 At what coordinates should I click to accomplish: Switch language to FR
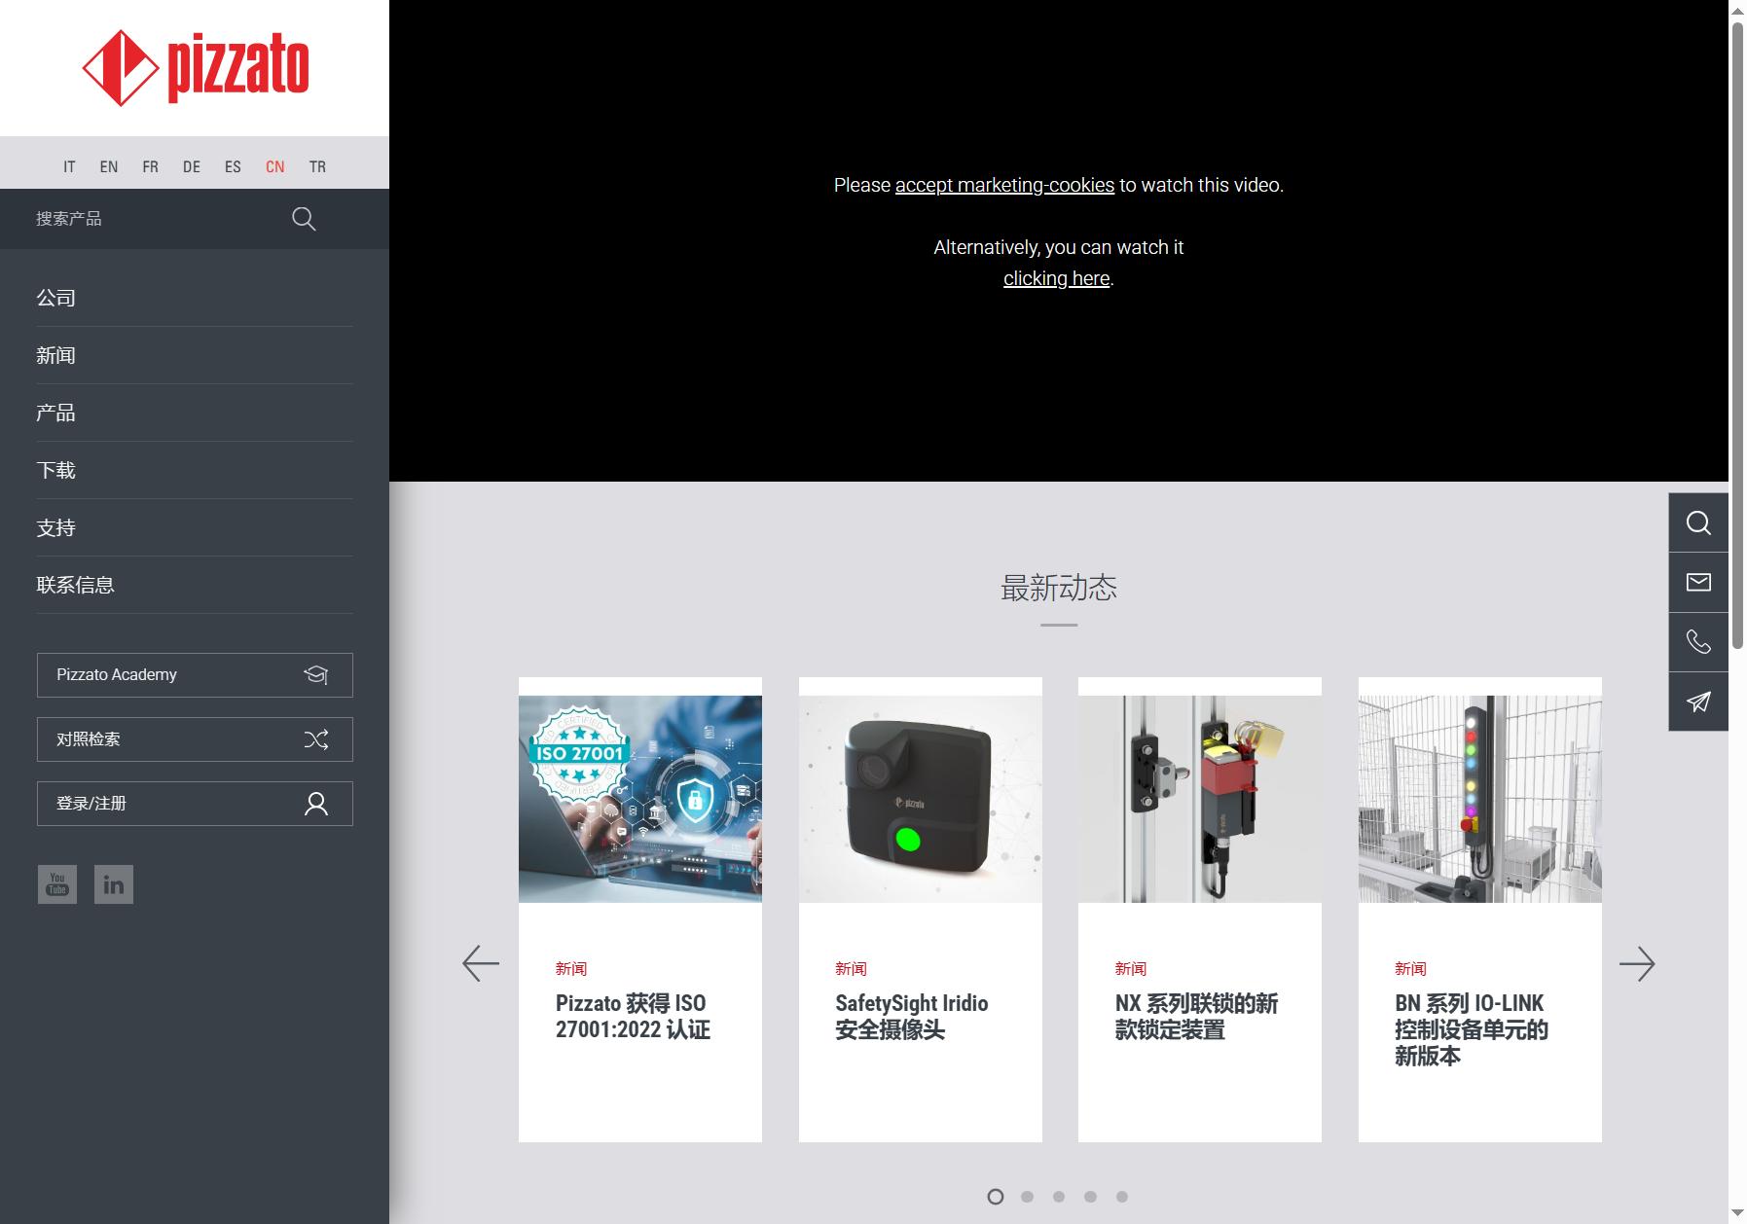click(150, 167)
